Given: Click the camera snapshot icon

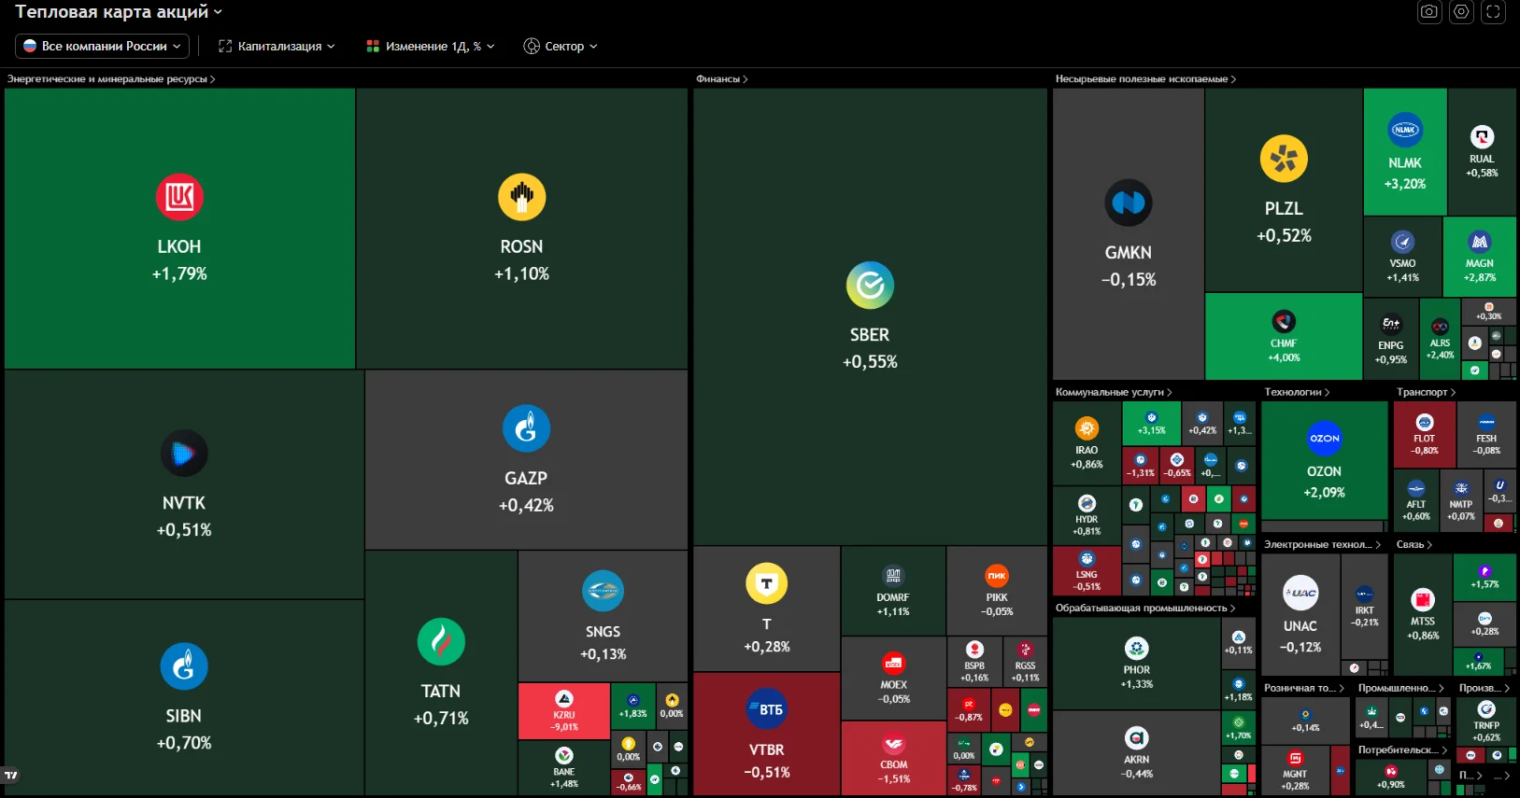Looking at the screenshot, I should [1429, 12].
